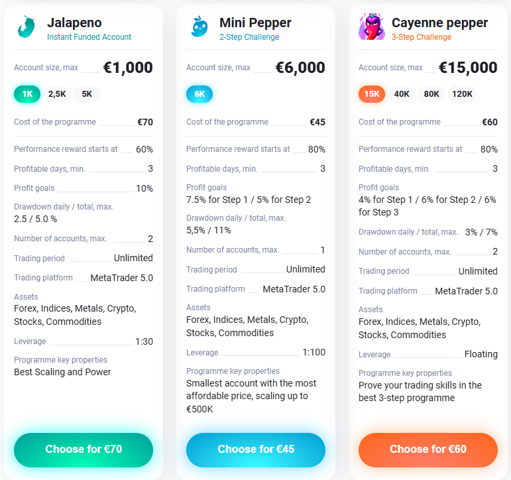Image resolution: width=511 pixels, height=480 pixels.
Task: Click the Mini Pepper mascot icon
Action: tap(199, 28)
